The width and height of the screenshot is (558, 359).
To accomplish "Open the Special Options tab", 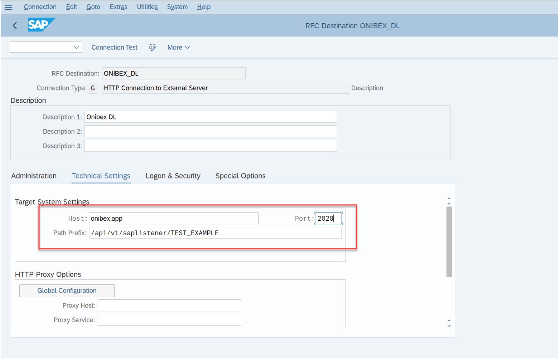I will [240, 176].
